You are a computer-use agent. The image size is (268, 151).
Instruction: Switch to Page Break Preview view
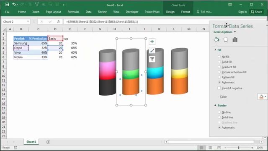point(219,148)
